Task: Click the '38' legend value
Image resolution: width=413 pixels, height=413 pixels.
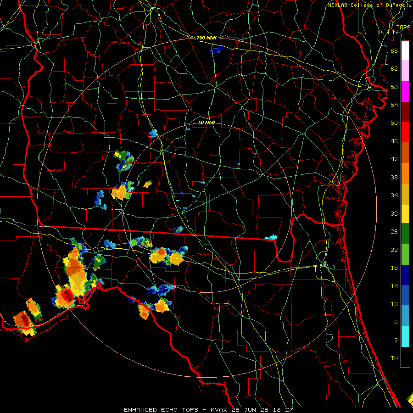Action: pos(394,178)
